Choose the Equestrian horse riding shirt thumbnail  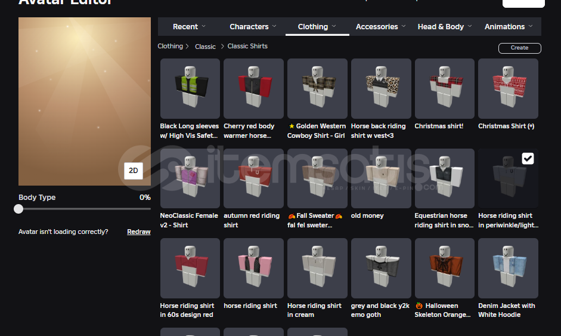point(445,178)
